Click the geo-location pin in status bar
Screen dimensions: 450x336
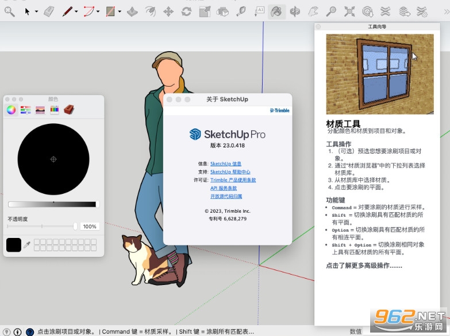tap(6, 332)
